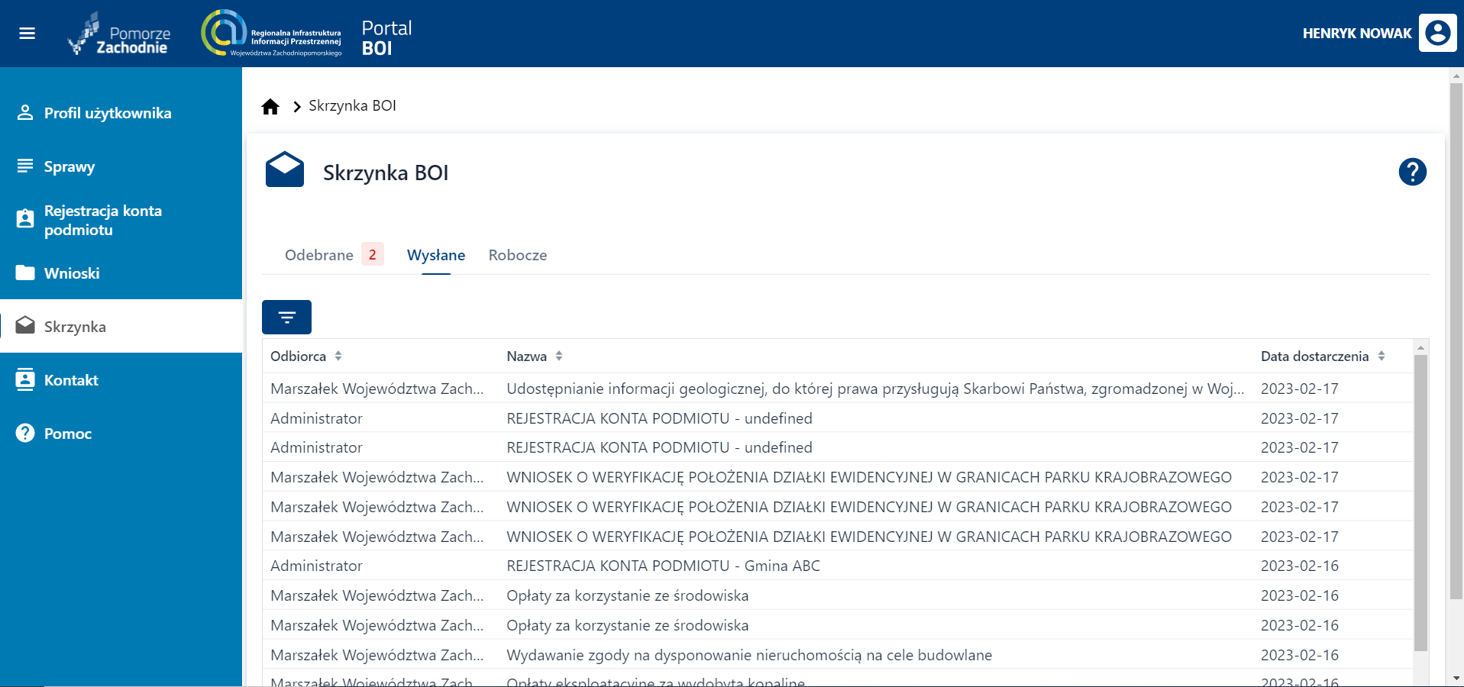Click the Regionalna Infrastruktura Informacji Przestrzennej logo

271,34
